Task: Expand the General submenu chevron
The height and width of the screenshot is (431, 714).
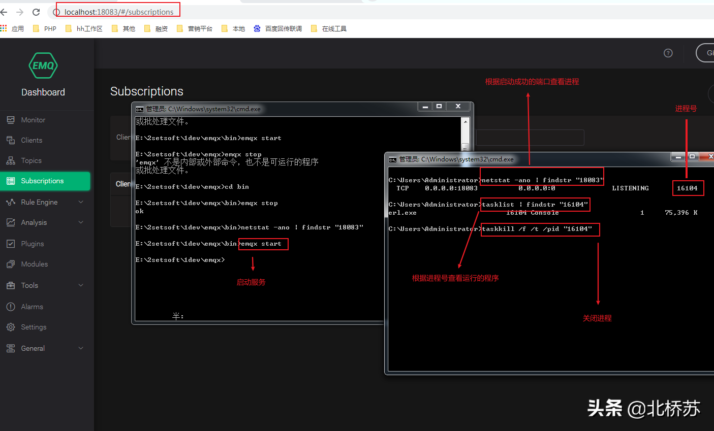Action: [x=81, y=348]
